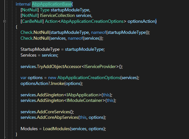Screen dimensions: 189x139
Task: Collapse the constructor code block outline toggle
Action: pos(5,21)
